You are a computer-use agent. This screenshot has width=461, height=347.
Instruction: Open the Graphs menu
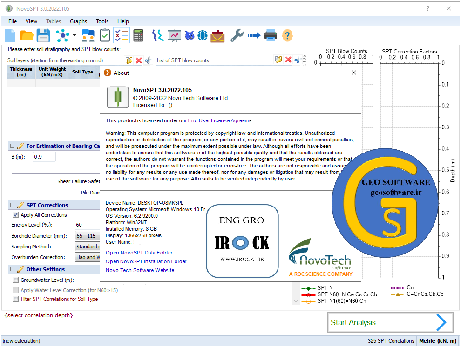coord(78,21)
